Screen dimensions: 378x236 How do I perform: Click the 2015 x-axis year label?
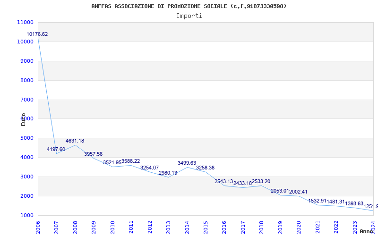pyautogui.click(x=206, y=227)
